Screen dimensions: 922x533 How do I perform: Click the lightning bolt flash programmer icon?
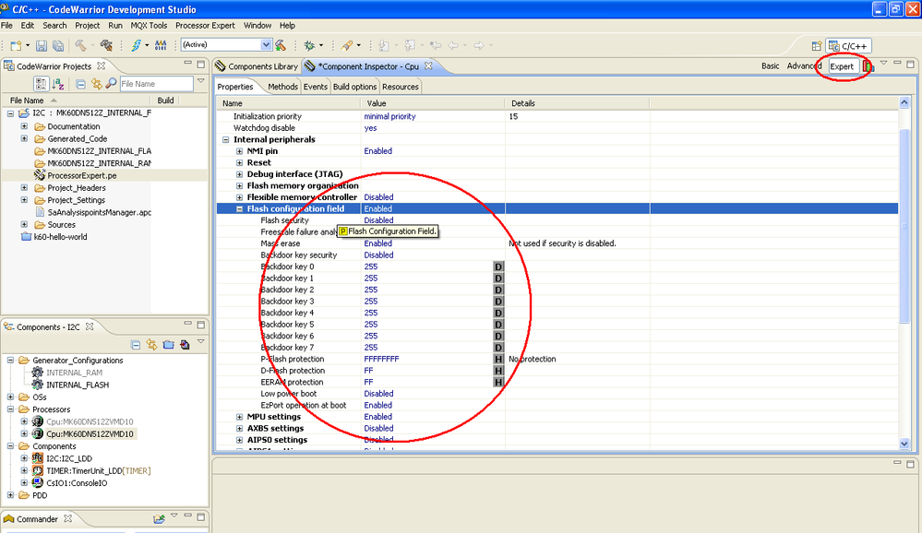coord(136,45)
